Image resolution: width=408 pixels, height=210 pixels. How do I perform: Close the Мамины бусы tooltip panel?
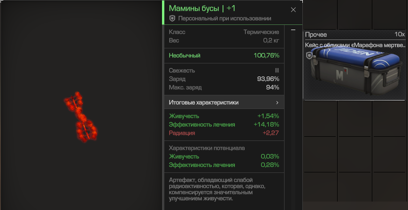(293, 9)
